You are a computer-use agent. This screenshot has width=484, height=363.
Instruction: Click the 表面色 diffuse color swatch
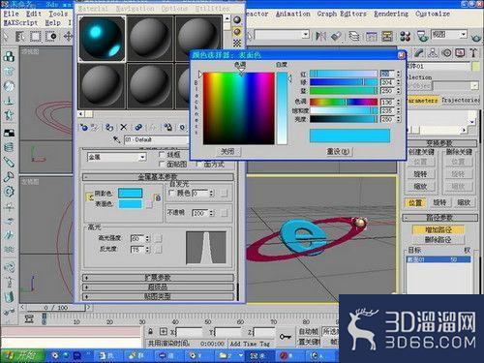(x=131, y=204)
